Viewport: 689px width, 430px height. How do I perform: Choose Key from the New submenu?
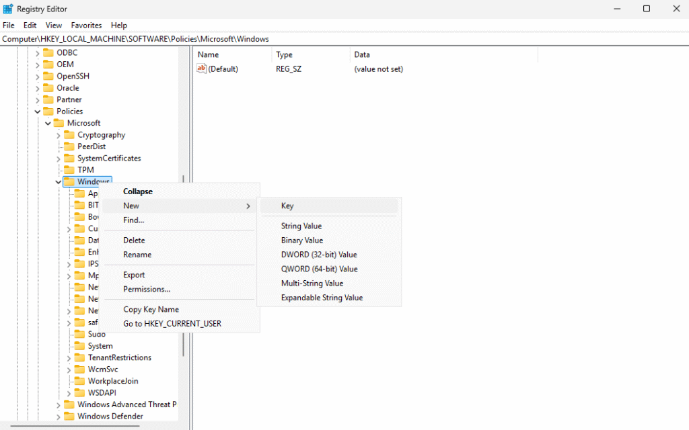[287, 206]
